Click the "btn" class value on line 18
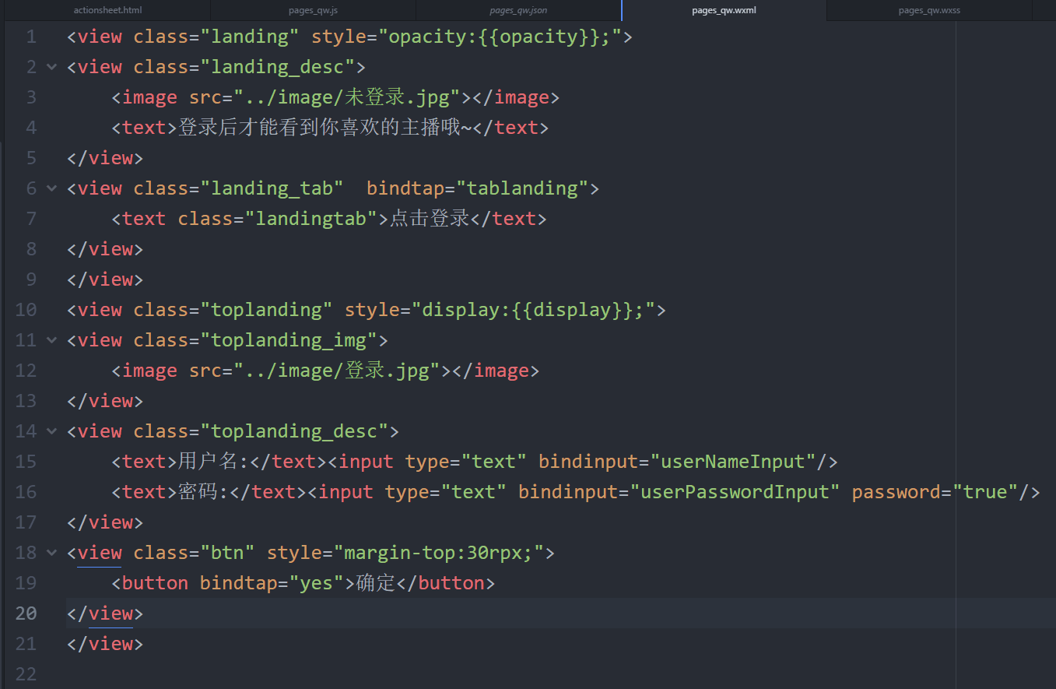 [227, 553]
